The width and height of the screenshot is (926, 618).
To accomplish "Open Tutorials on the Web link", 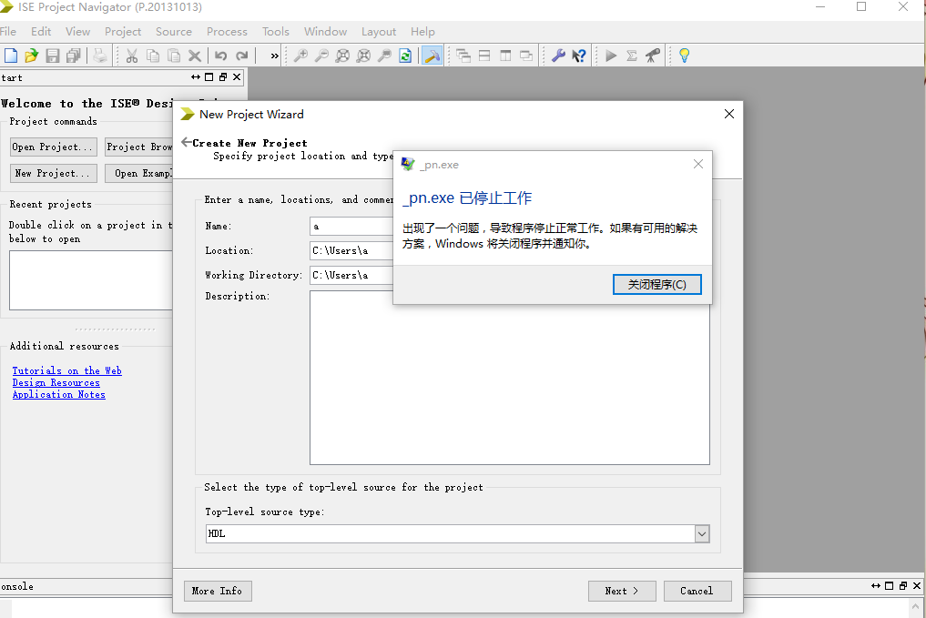I will click(x=67, y=370).
